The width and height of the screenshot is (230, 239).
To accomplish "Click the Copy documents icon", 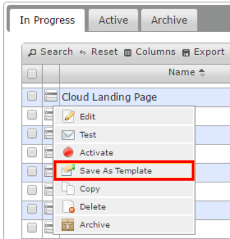I will point(68,189).
